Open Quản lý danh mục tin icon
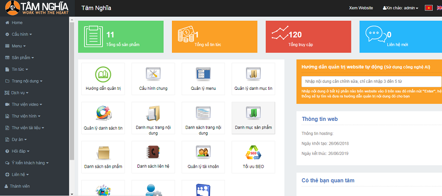 pyautogui.click(x=253, y=74)
